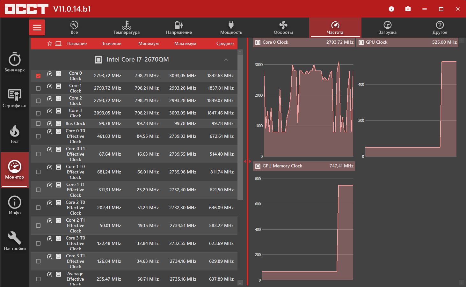Click the favorites star column header
The width and height of the screenshot is (466, 287).
pyautogui.click(x=49, y=43)
